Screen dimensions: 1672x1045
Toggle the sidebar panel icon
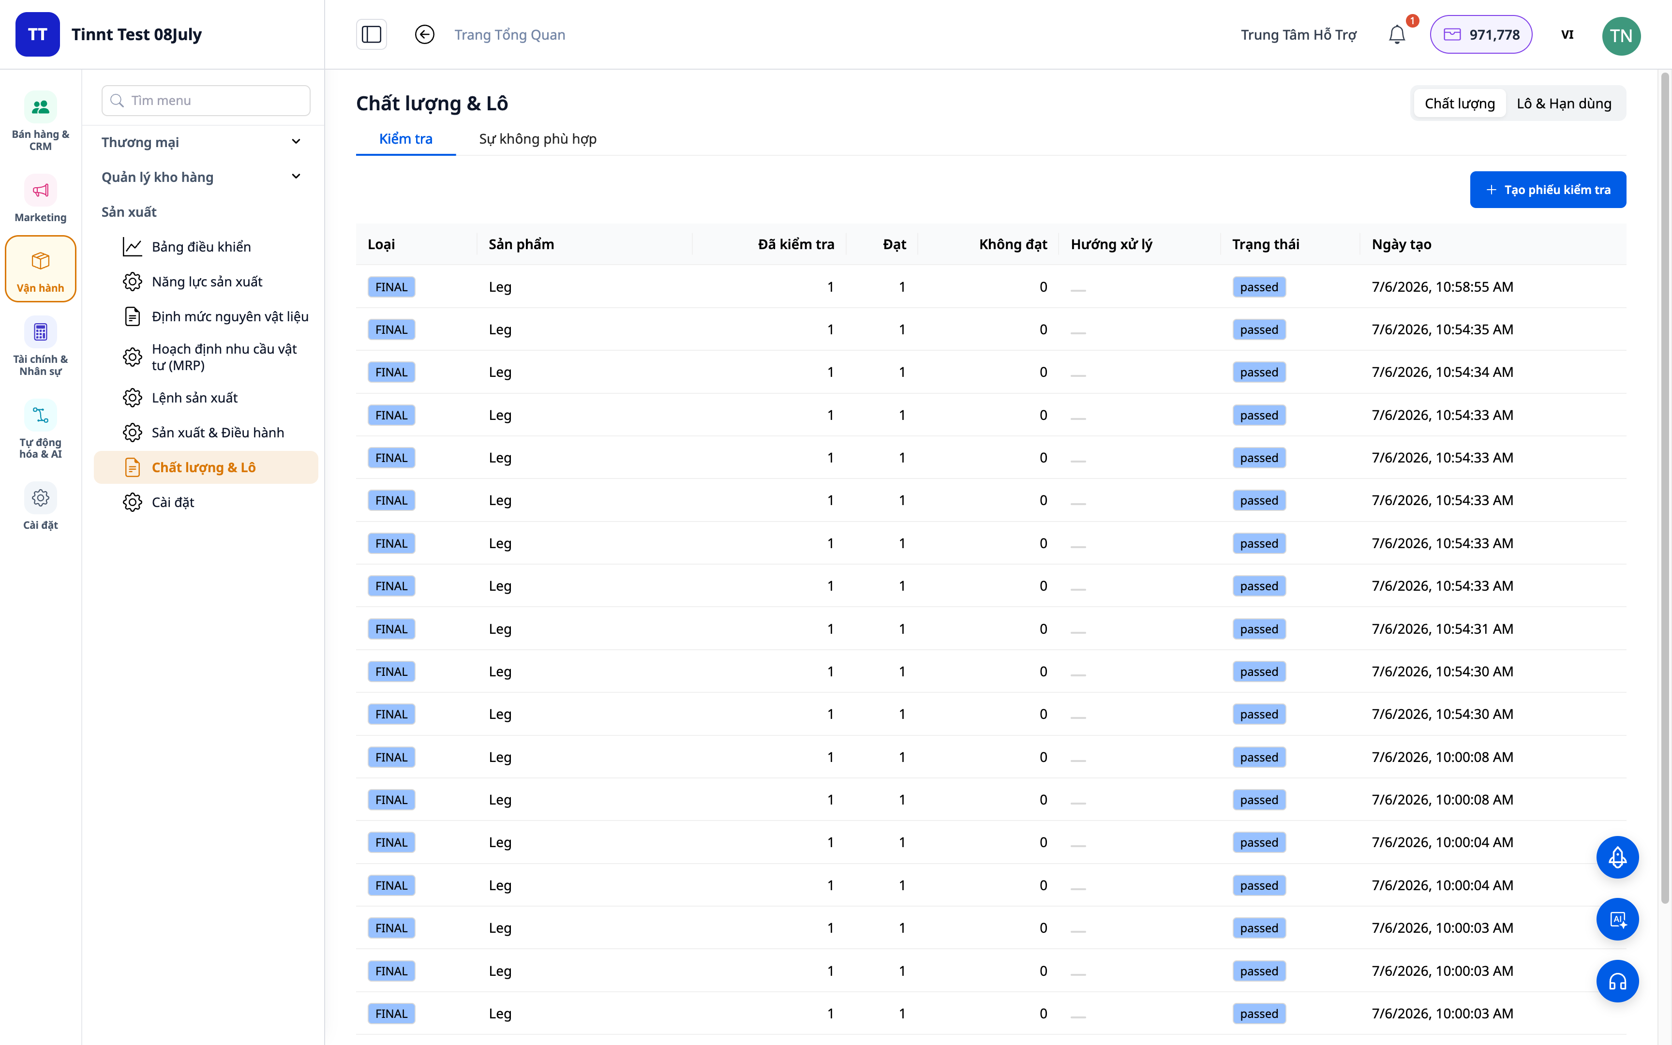coord(372,34)
